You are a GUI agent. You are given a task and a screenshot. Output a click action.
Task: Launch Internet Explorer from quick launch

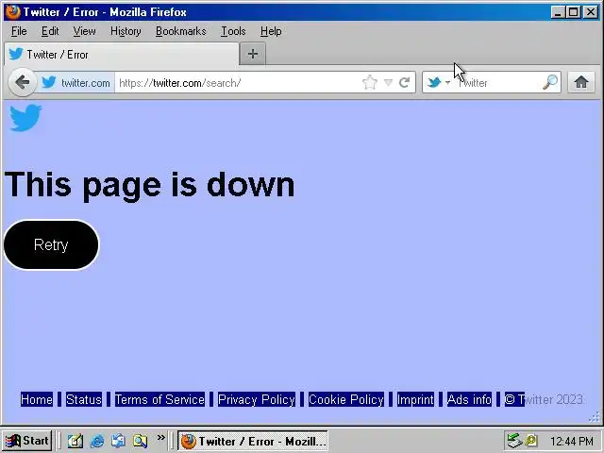coord(97,441)
